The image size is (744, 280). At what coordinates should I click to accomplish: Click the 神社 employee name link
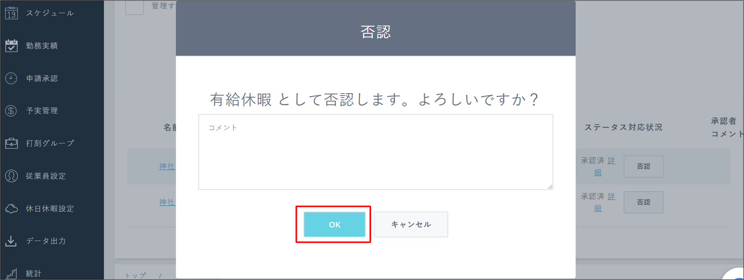click(x=167, y=166)
